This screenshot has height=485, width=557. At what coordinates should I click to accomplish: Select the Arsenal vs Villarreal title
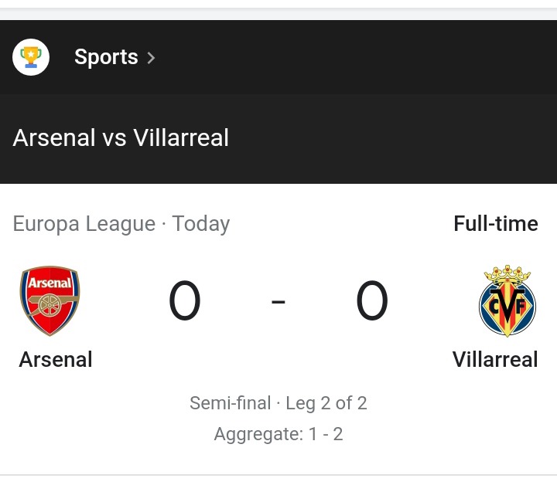pyautogui.click(x=121, y=137)
